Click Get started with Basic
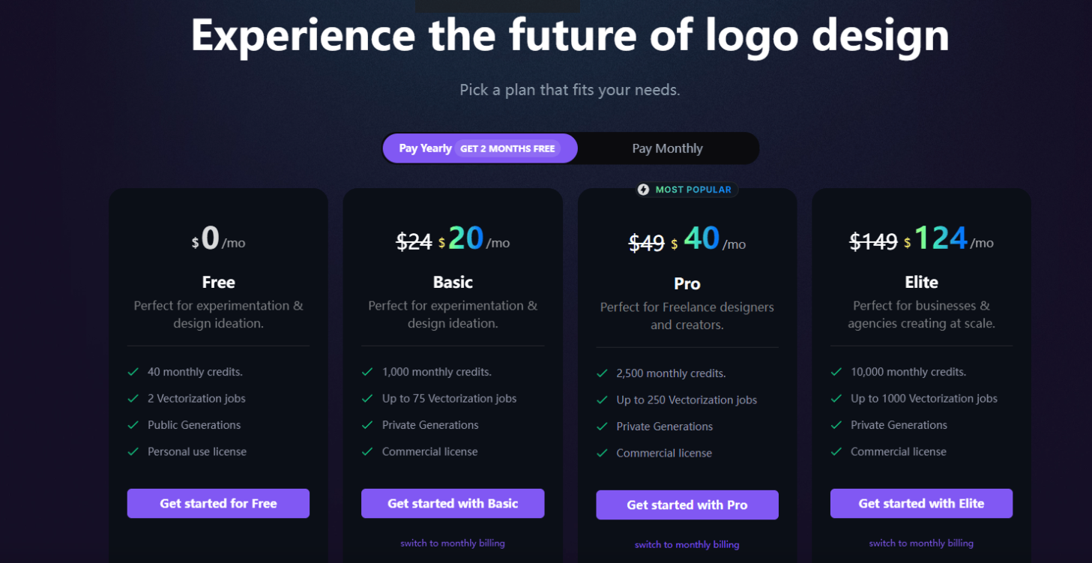Screen dimensions: 1092x563 (x=452, y=503)
